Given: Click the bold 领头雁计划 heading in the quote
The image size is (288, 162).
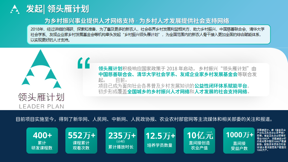Looking at the screenshot, I should point(110,69).
